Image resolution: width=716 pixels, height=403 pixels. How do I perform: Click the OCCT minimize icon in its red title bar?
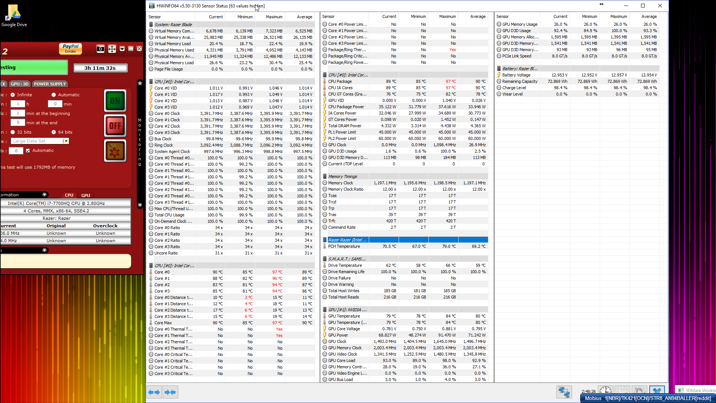click(x=131, y=49)
